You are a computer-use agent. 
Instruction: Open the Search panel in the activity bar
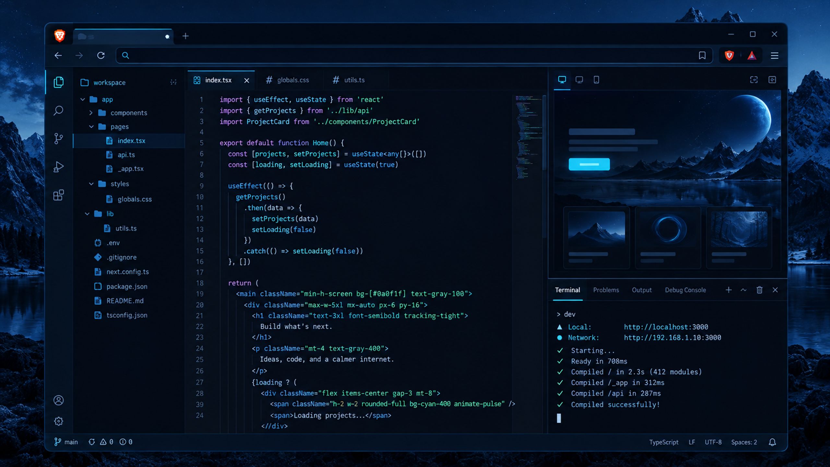pos(58,110)
